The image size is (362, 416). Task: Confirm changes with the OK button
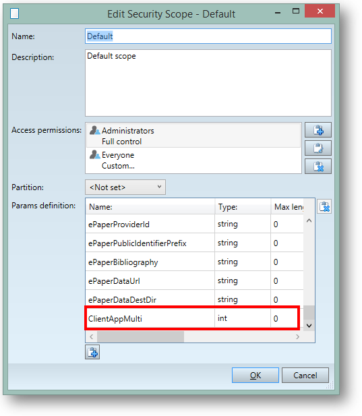click(x=255, y=375)
